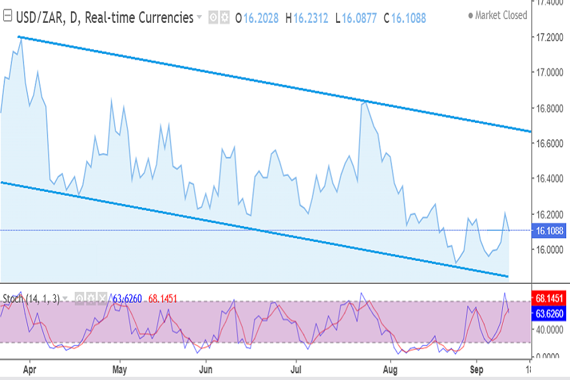Open USD/ZAR series settings via gear icon
This screenshot has width=570, height=380.
(225, 18)
